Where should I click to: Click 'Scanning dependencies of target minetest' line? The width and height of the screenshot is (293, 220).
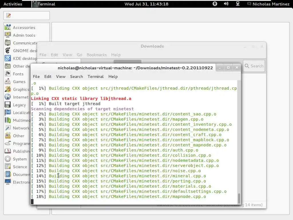(x=82, y=109)
